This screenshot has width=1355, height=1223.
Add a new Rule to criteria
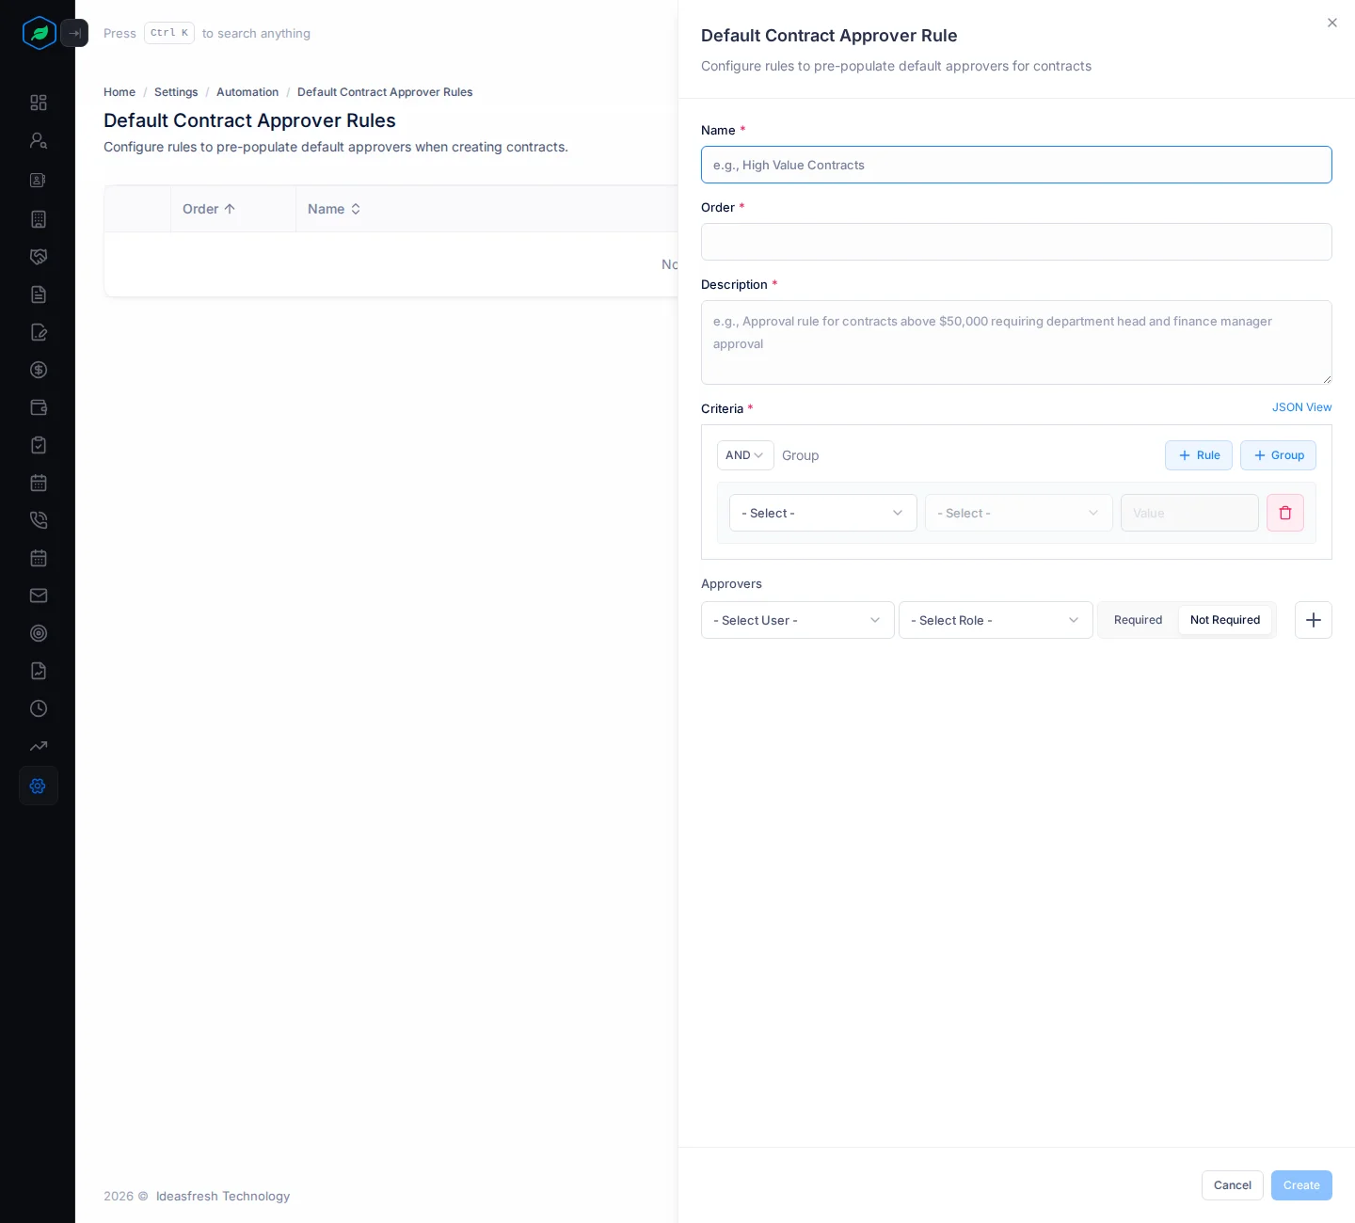(1199, 455)
